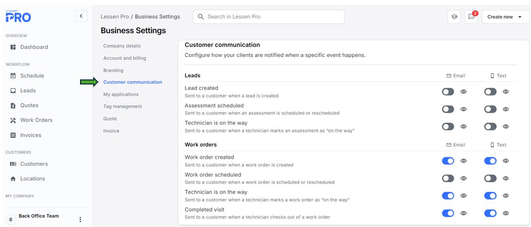Open the graduation cap learning icon
Image resolution: width=531 pixels, height=227 pixels.
tap(454, 17)
